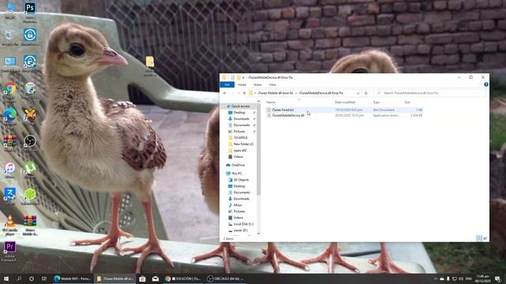Viewport: 506px width, 284px height.
Task: Open New folder (2) in sidebar
Action: coord(244,144)
